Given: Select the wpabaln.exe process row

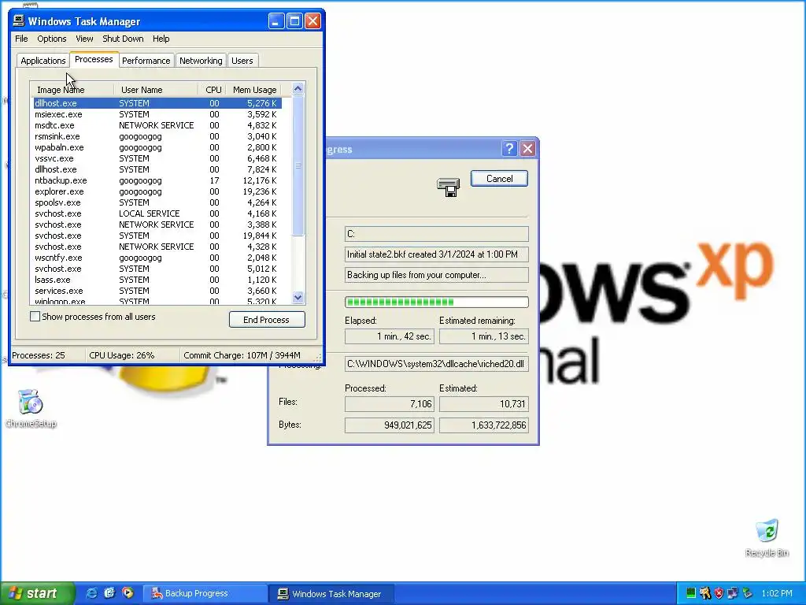Looking at the screenshot, I should (157, 147).
